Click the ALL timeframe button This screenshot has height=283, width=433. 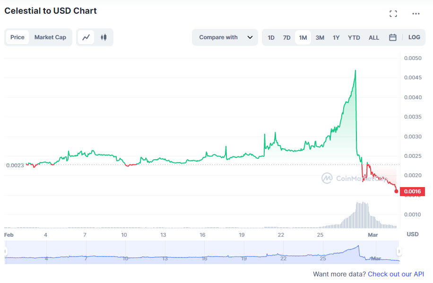pyautogui.click(x=374, y=37)
